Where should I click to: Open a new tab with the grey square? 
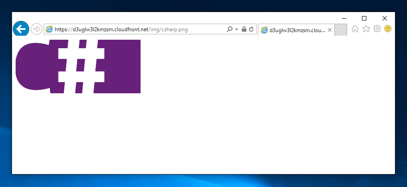tap(341, 29)
